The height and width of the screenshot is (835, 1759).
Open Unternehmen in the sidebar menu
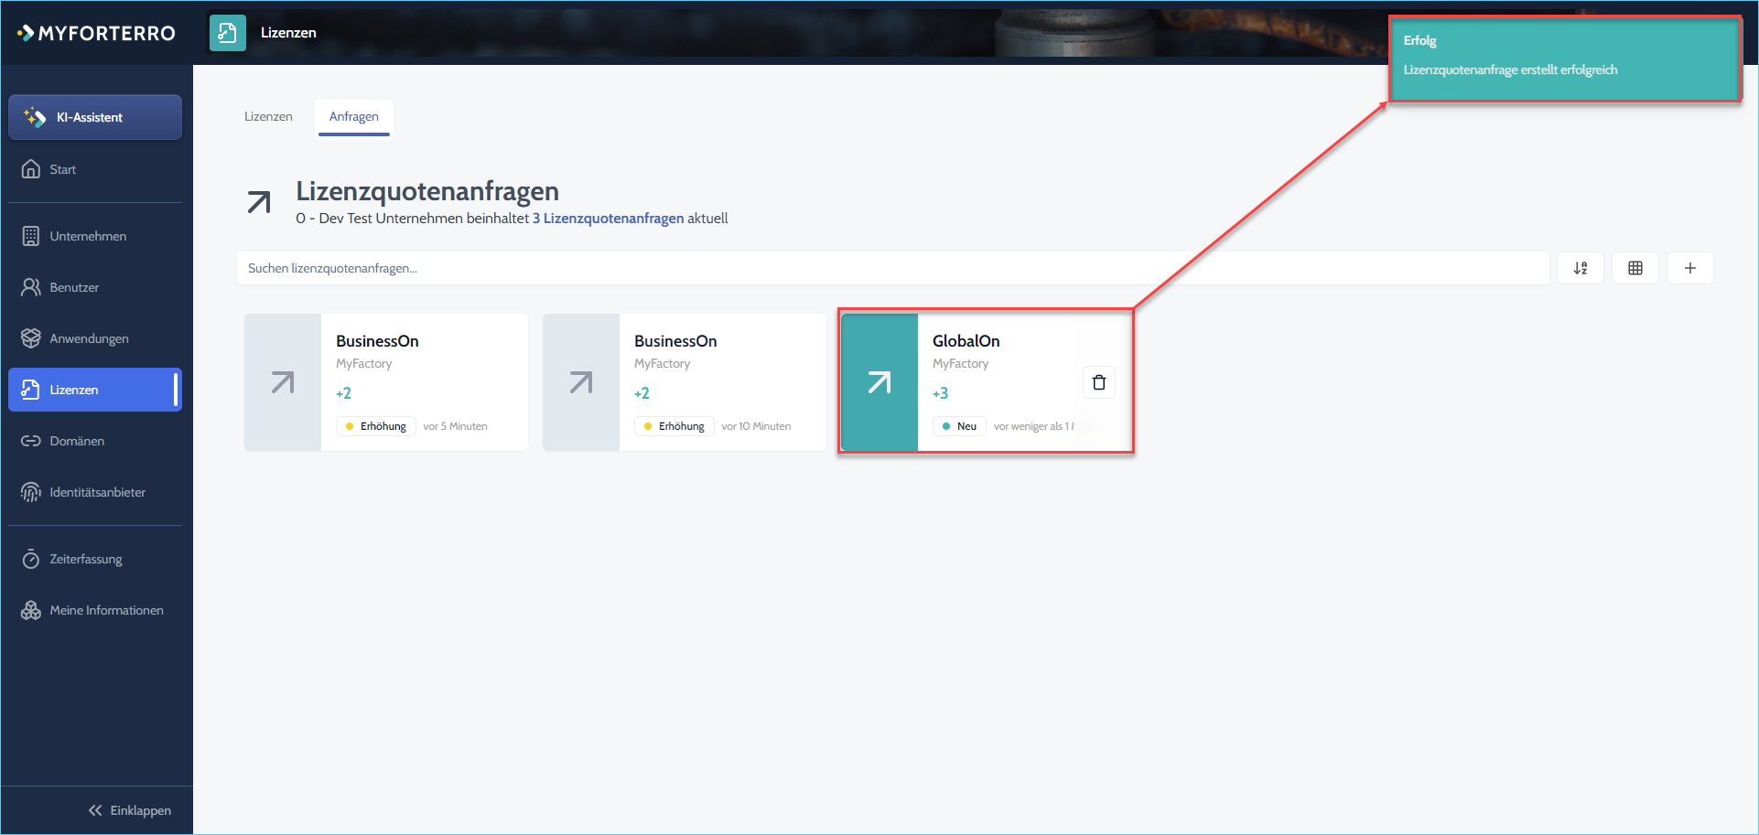(95, 236)
